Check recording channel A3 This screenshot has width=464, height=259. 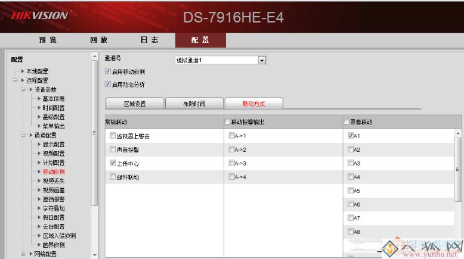350,163
